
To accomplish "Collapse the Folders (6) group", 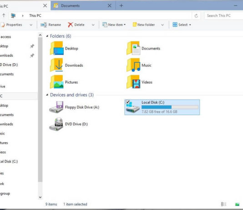I will [x=47, y=36].
